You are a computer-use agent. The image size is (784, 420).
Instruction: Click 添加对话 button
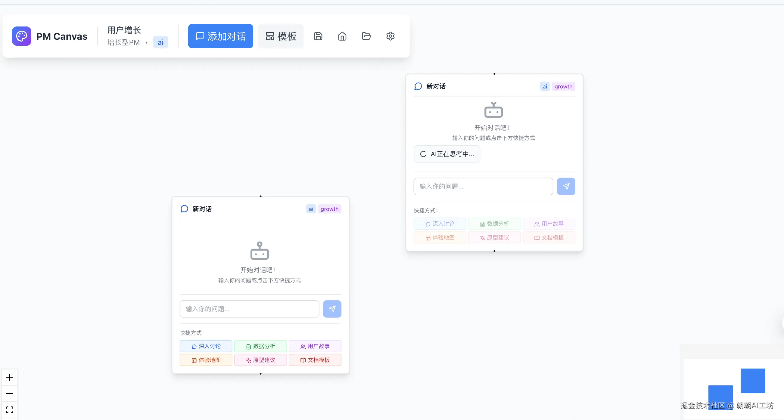220,36
